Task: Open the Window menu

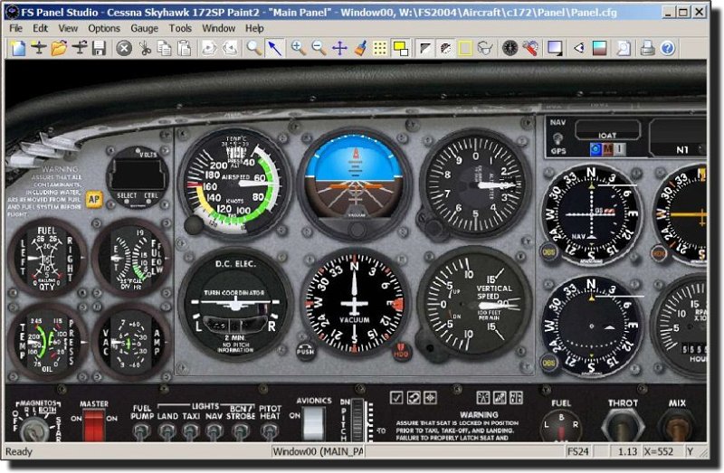Action: tap(218, 28)
